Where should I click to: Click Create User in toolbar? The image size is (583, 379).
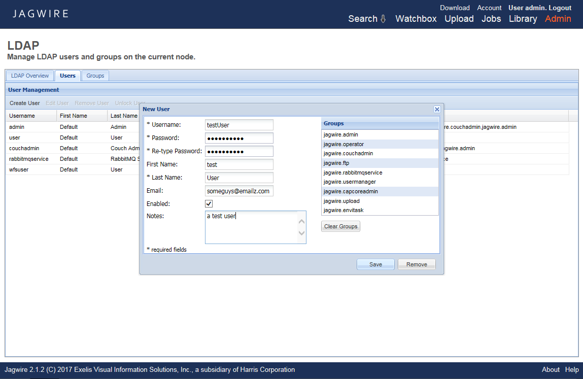tap(25, 103)
